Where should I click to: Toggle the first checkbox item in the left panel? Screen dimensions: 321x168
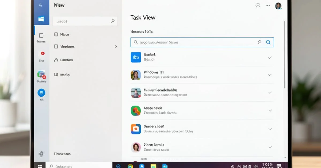56,34
